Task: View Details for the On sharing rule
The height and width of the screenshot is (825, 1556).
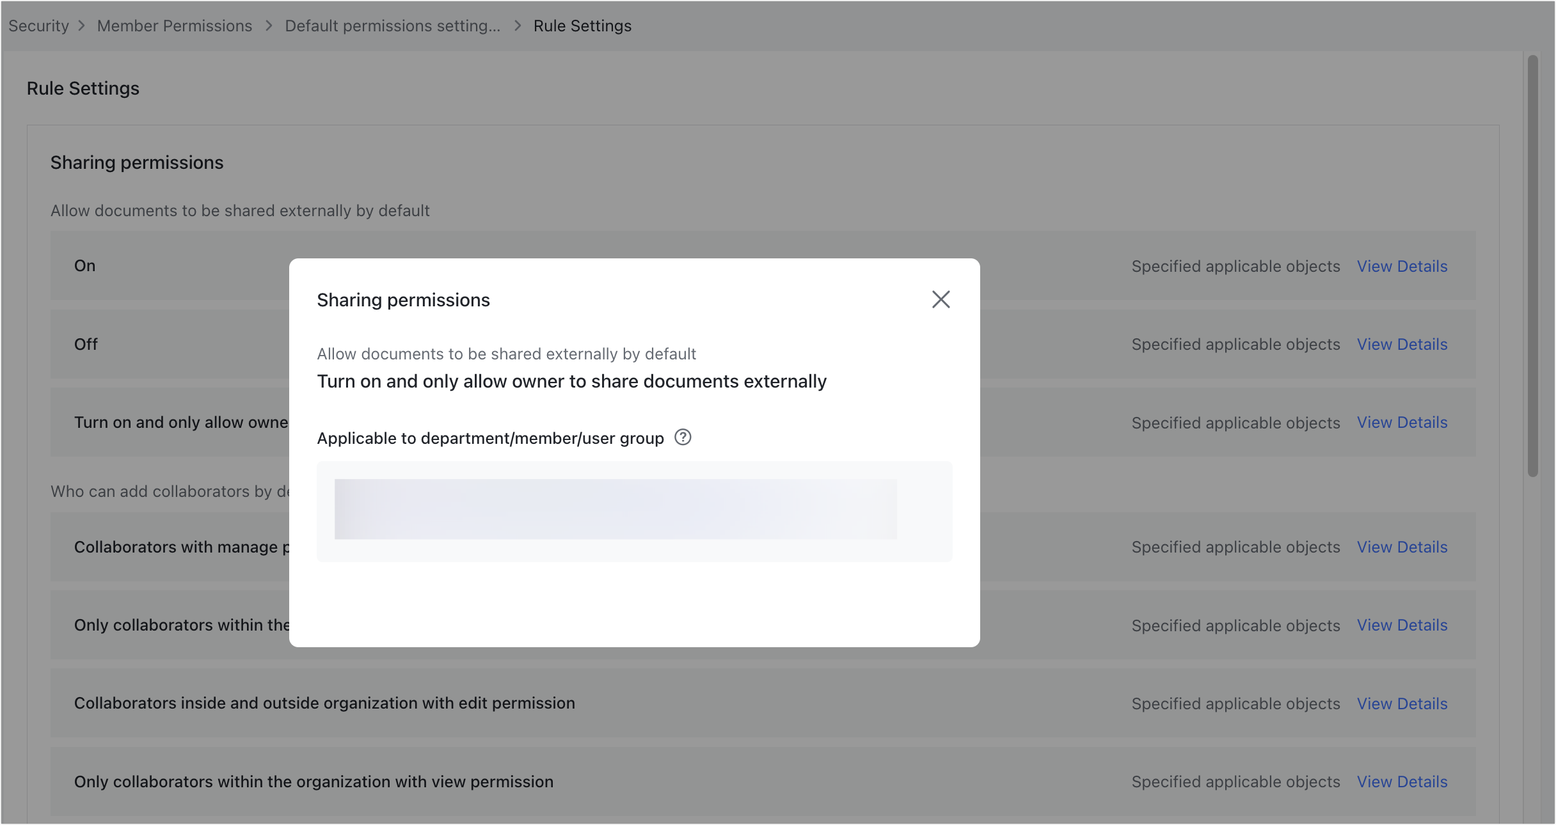Action: (x=1402, y=266)
